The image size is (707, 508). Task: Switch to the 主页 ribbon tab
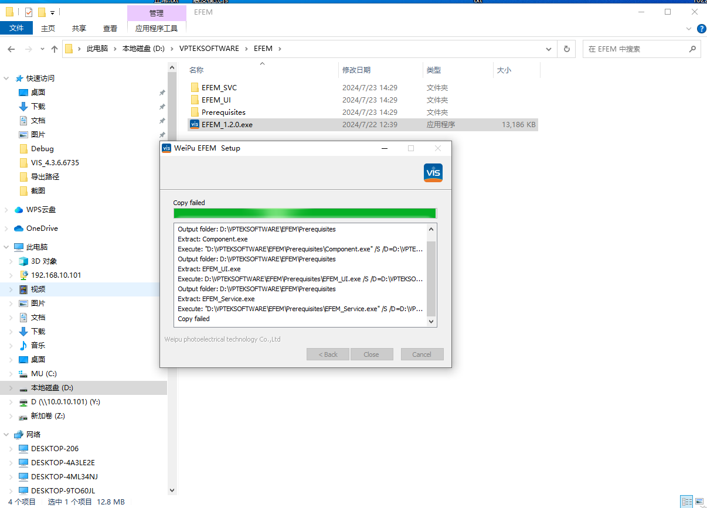tap(48, 28)
